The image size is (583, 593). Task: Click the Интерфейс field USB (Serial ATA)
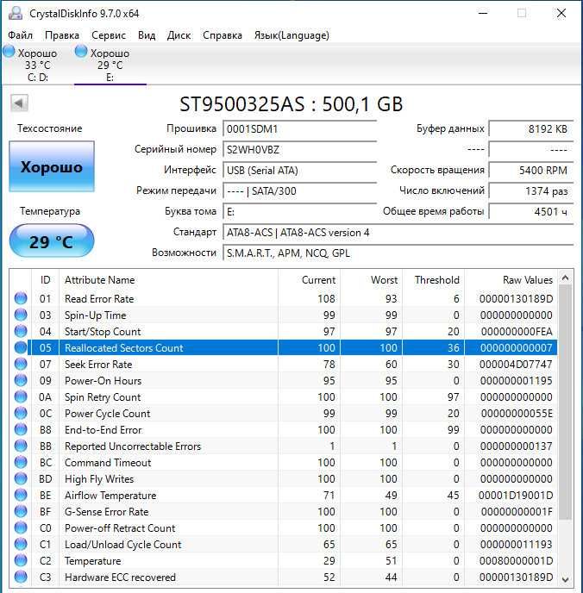coord(299,170)
